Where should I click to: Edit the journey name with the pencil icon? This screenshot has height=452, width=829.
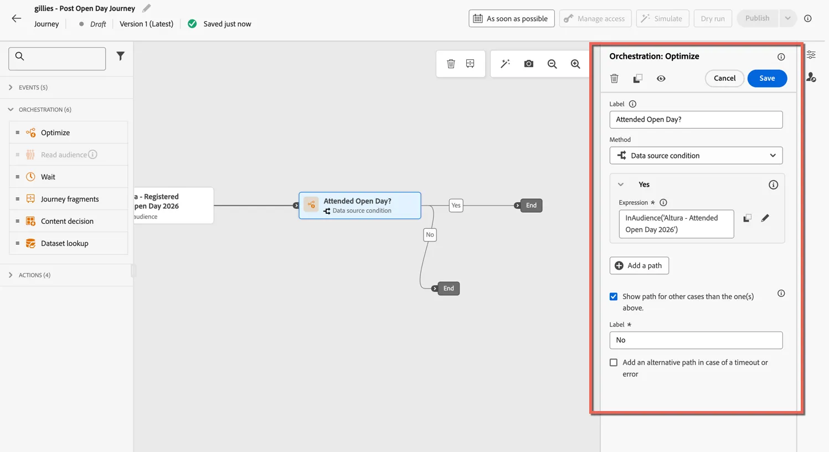[x=146, y=8]
